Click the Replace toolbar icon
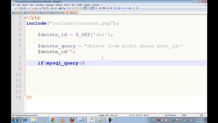Viewport: 218px width, 123px height. 64,8
